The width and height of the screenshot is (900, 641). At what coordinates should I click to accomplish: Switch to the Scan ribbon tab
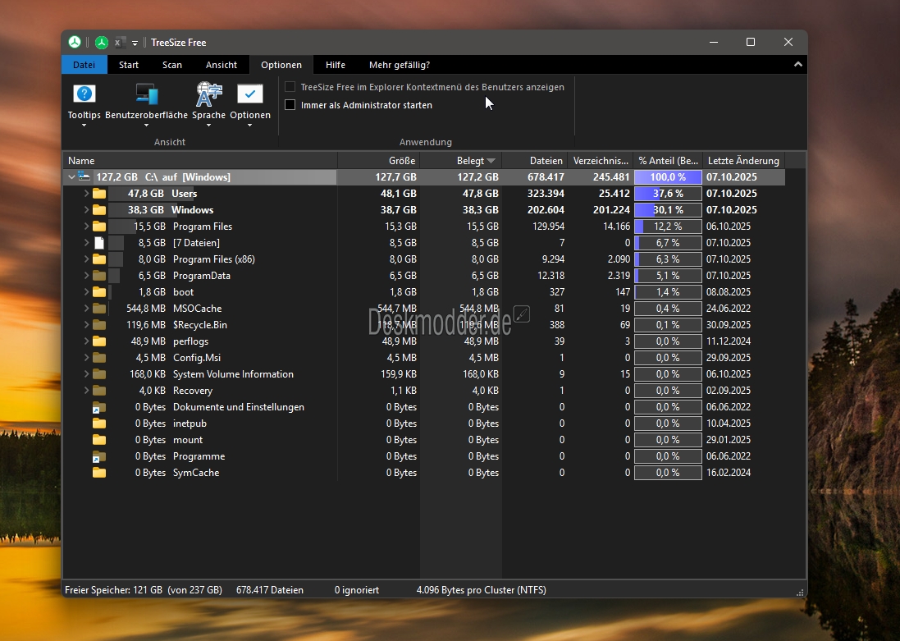[x=172, y=65]
